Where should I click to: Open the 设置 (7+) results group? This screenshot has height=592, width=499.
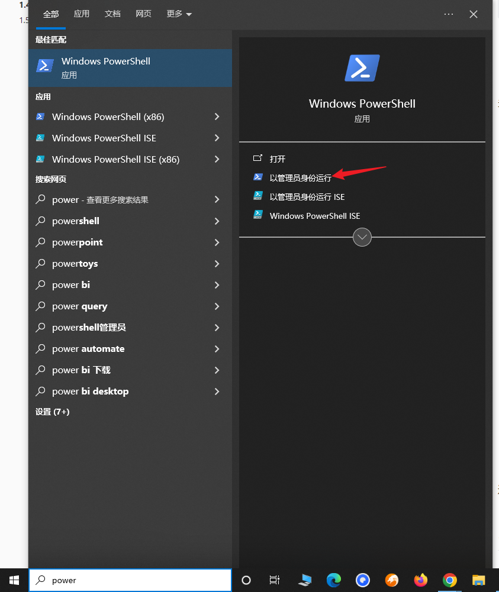[53, 412]
